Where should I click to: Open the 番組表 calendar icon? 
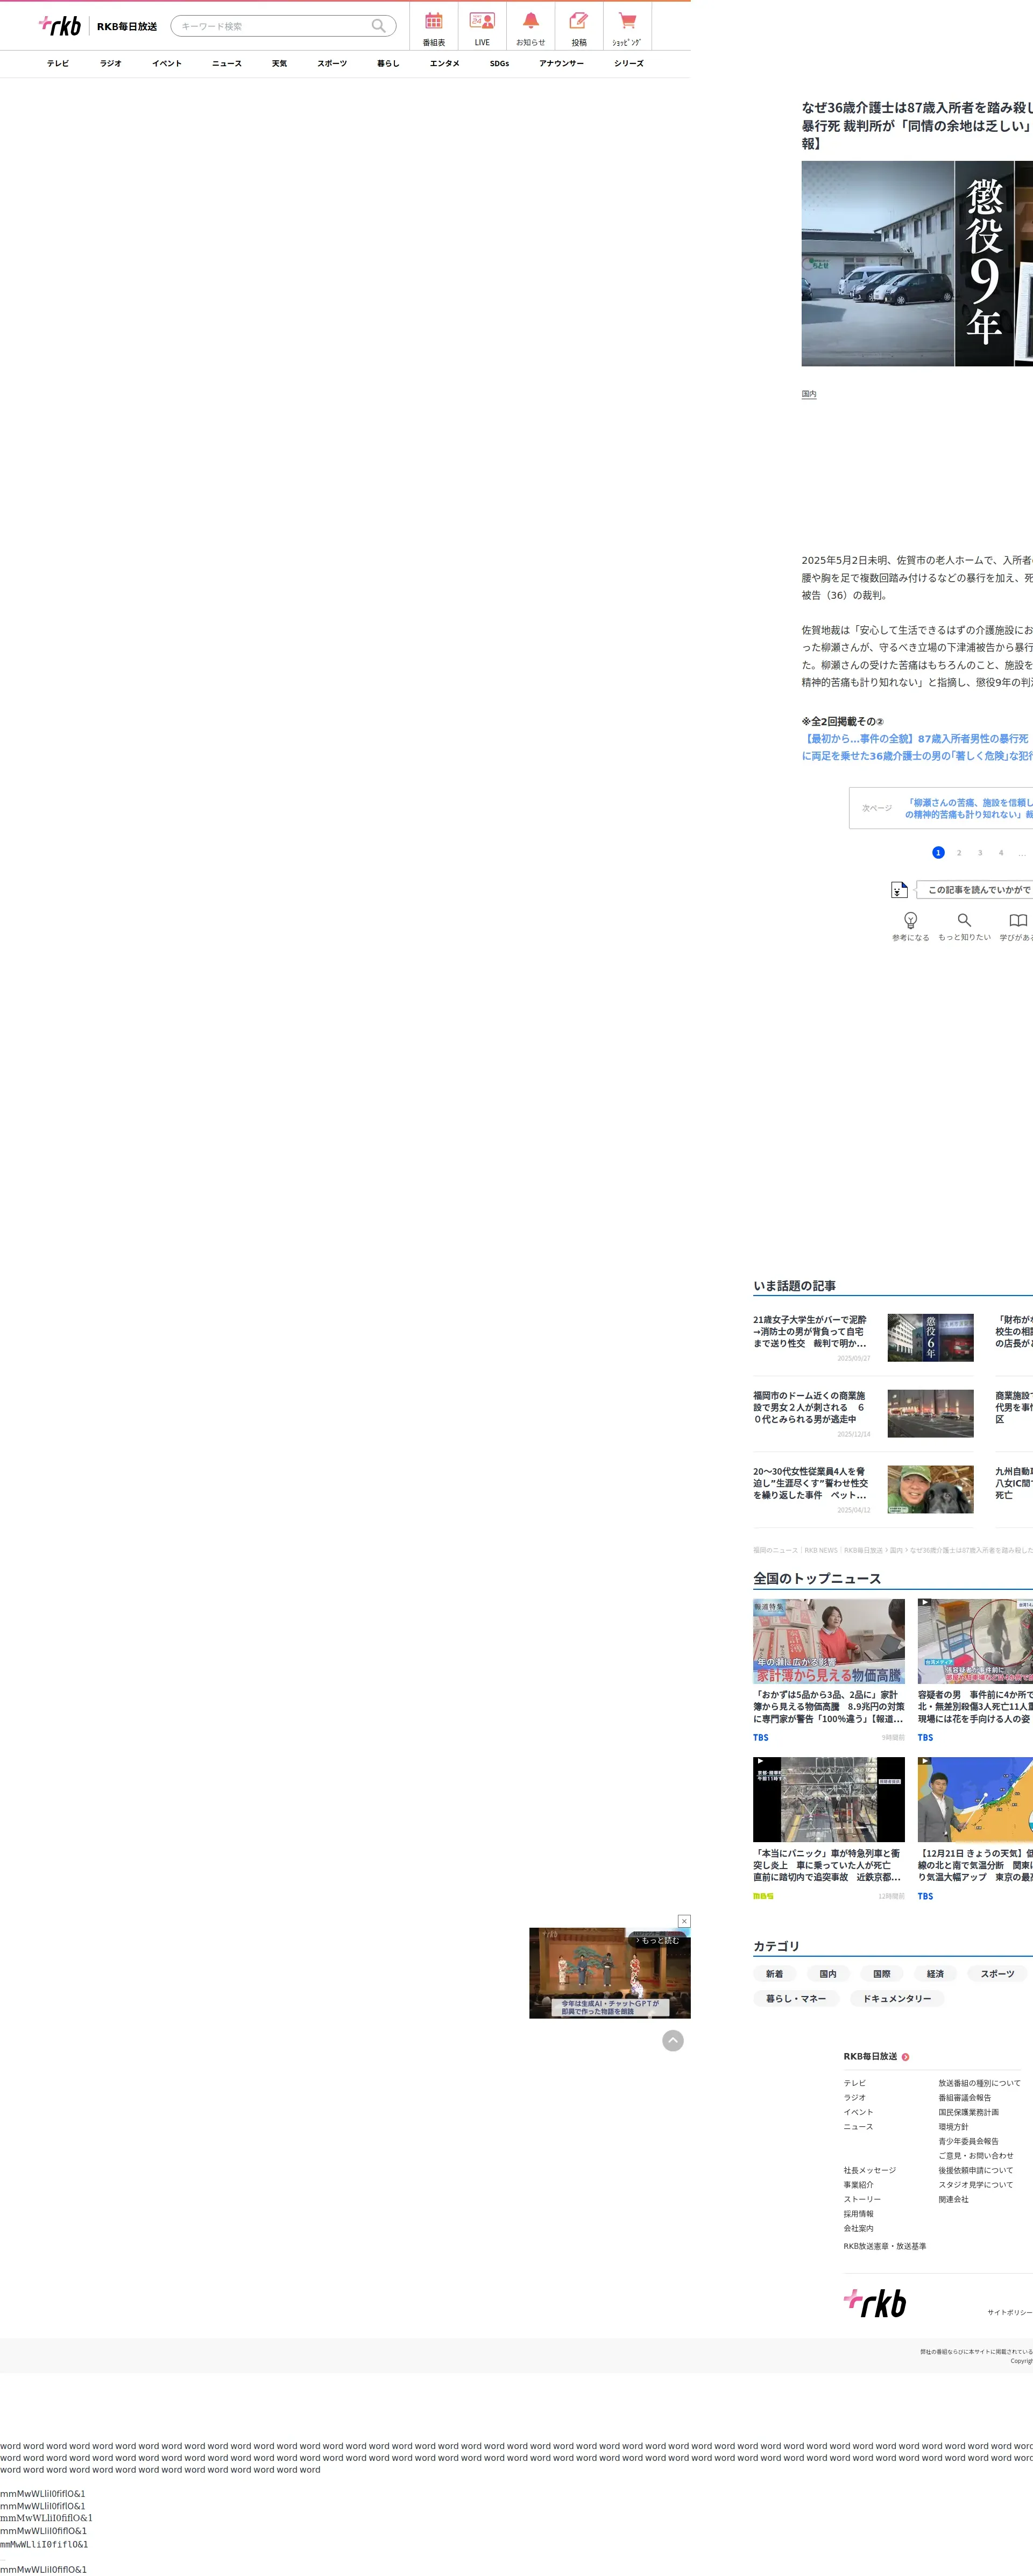tap(433, 27)
